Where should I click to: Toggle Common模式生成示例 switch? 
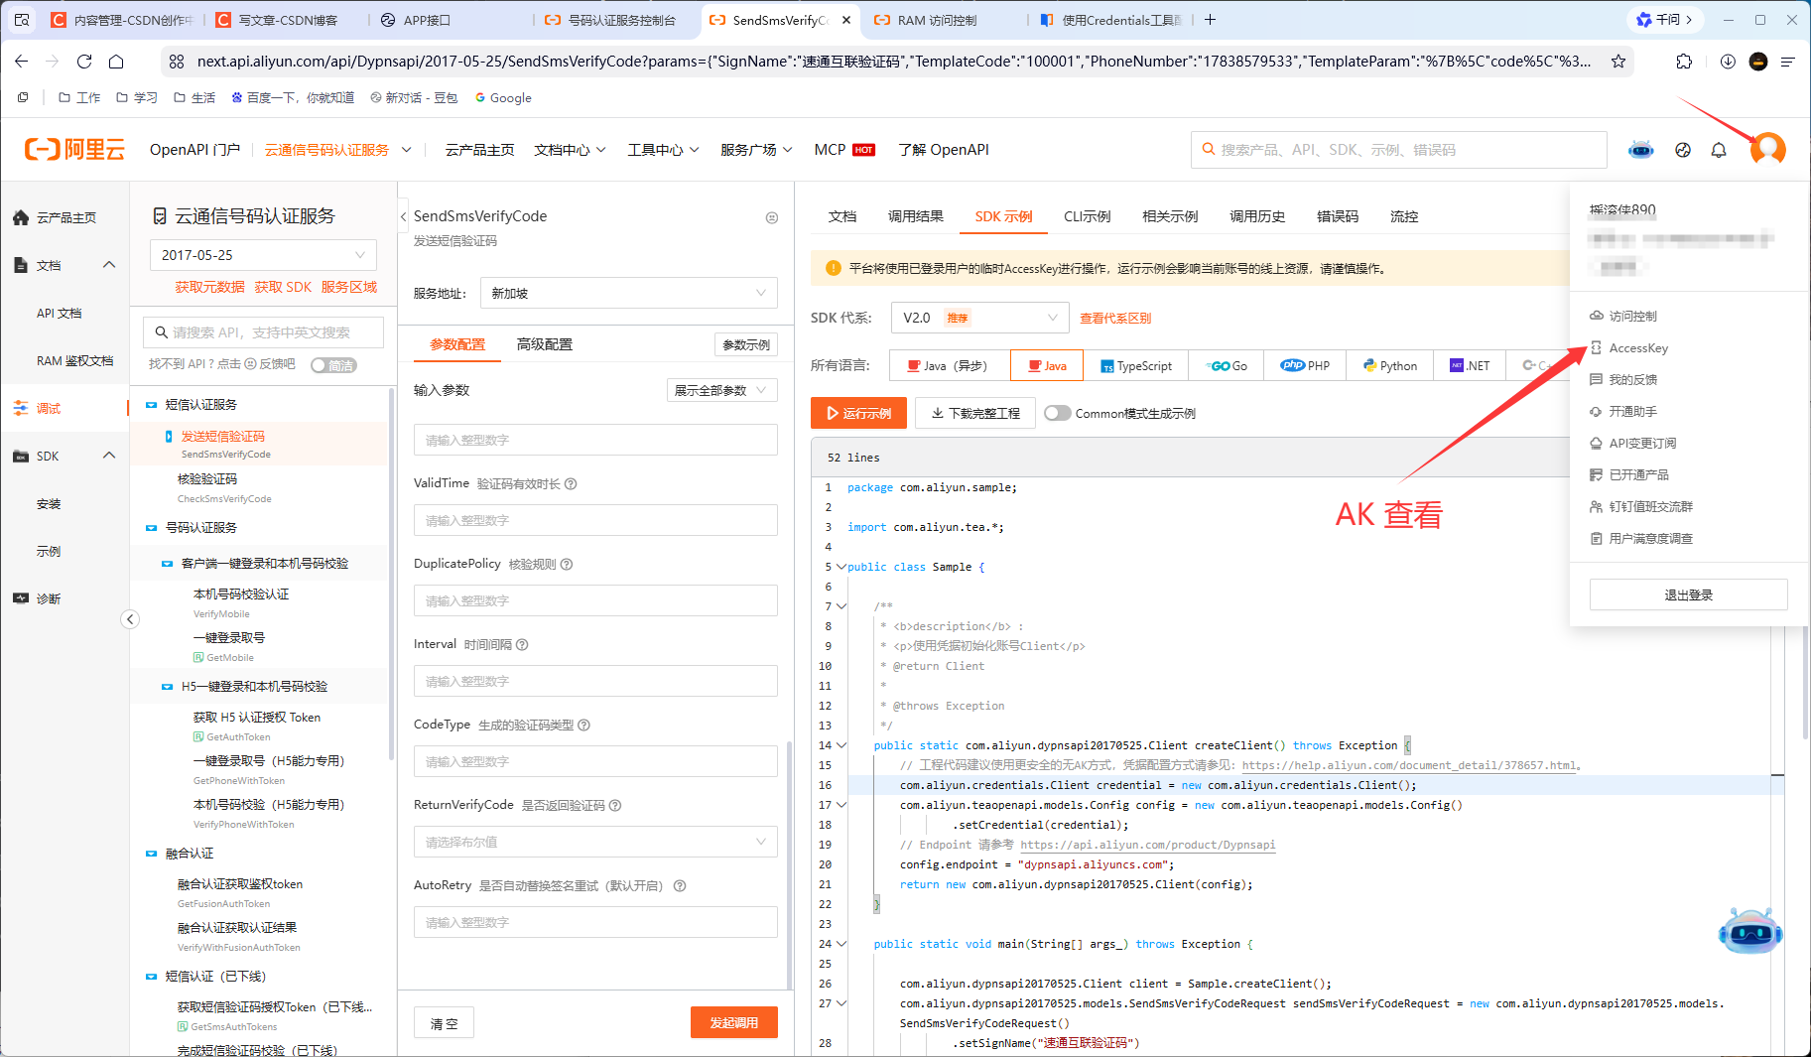pyautogui.click(x=1057, y=414)
